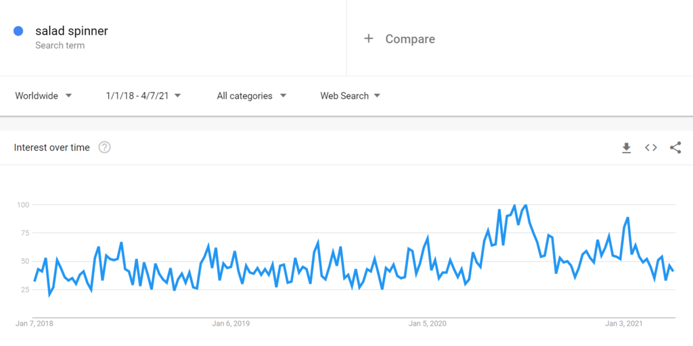Image resolution: width=693 pixels, height=346 pixels.
Task: Click the Jan 3, 2021 axis label
Action: (x=624, y=324)
